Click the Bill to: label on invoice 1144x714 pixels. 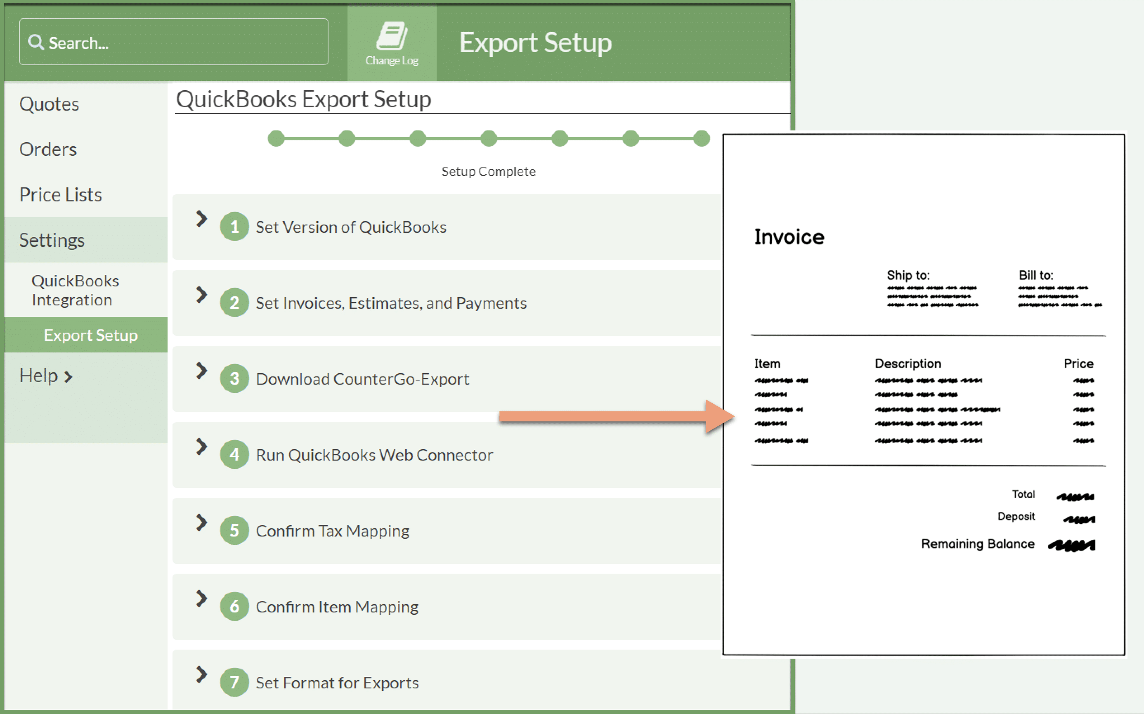[1036, 275]
